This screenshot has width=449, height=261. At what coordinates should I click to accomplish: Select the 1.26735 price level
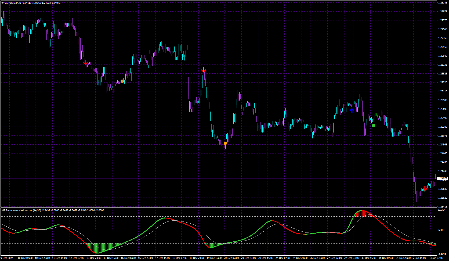click(x=443, y=65)
